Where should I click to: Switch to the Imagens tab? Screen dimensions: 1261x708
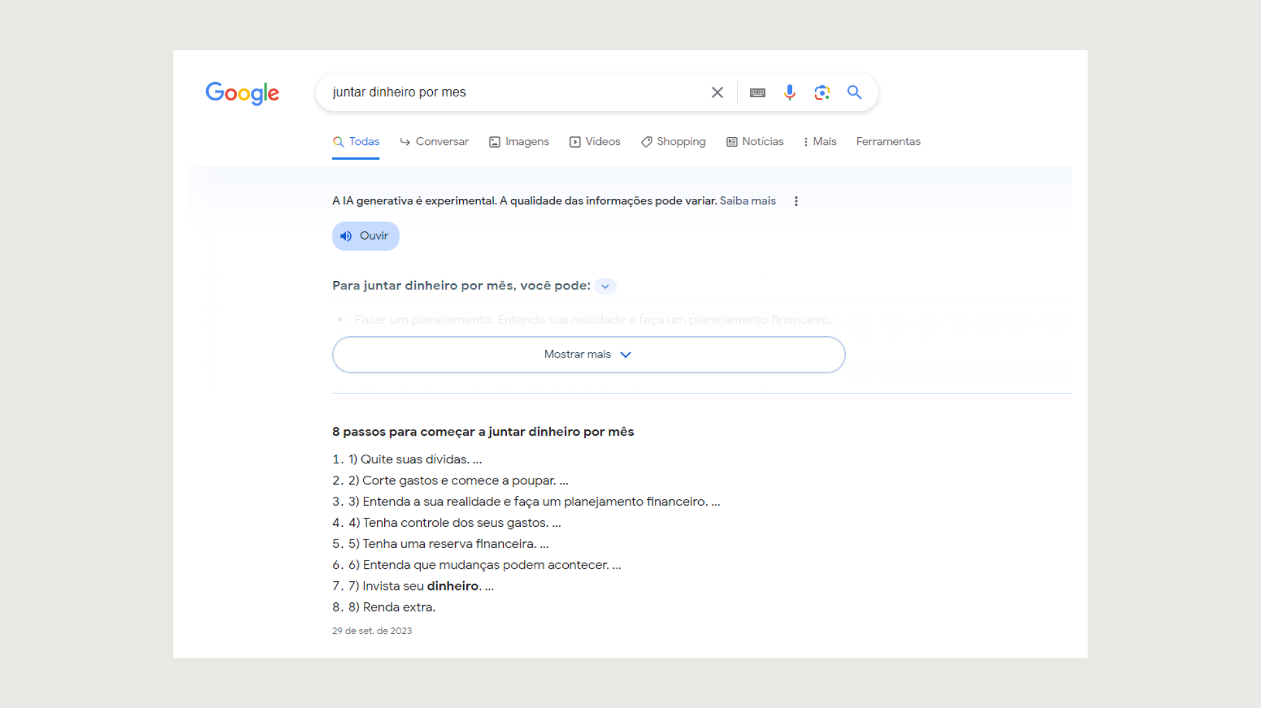[x=519, y=142]
